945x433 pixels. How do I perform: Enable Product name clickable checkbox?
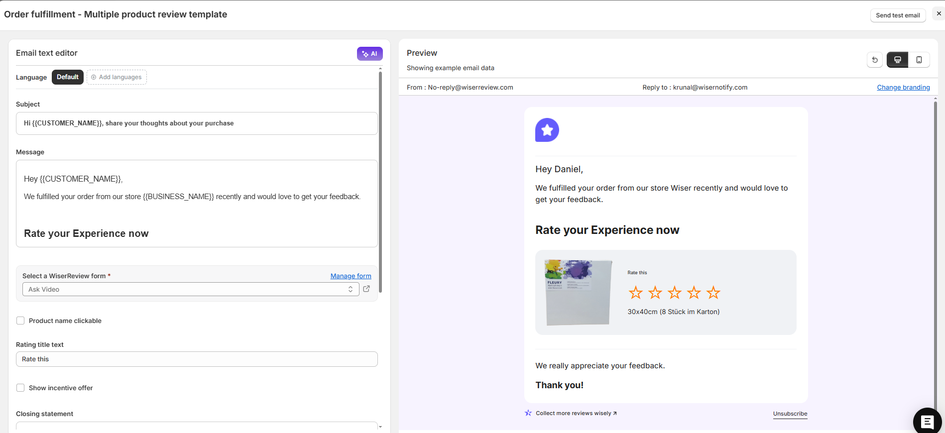(20, 321)
